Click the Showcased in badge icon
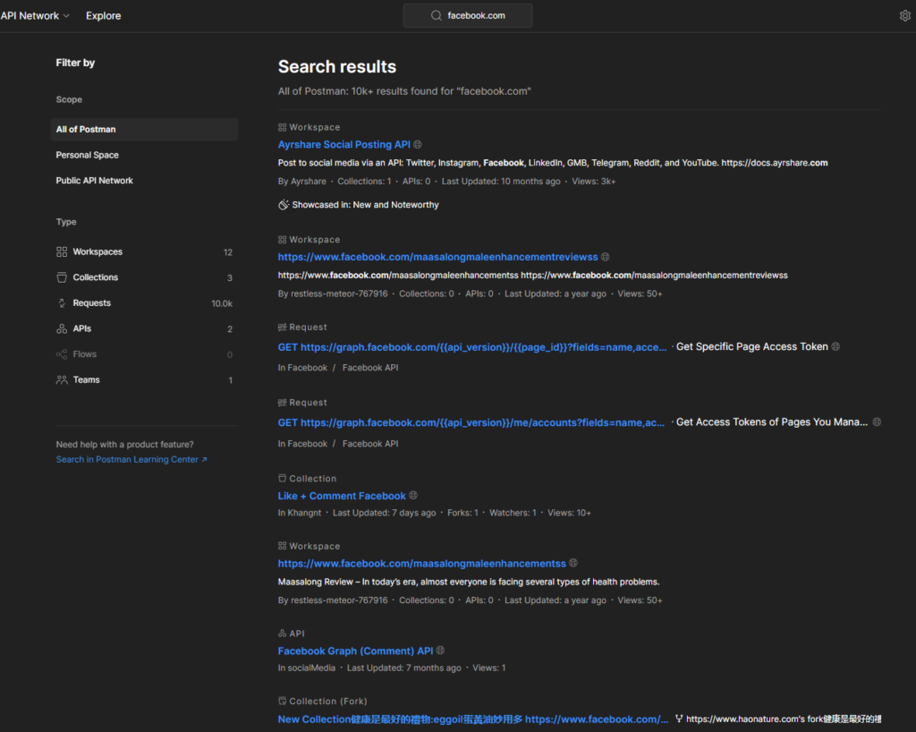 (284, 204)
